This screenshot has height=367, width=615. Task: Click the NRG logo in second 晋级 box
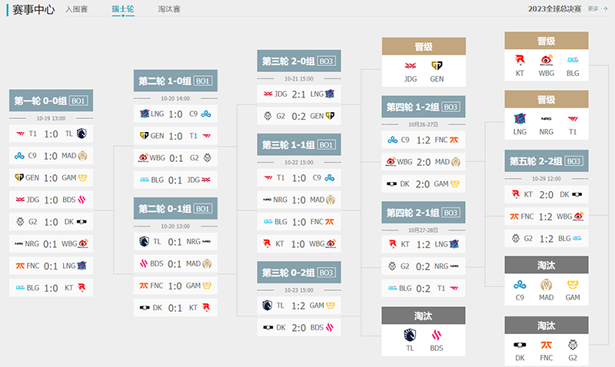pos(547,119)
